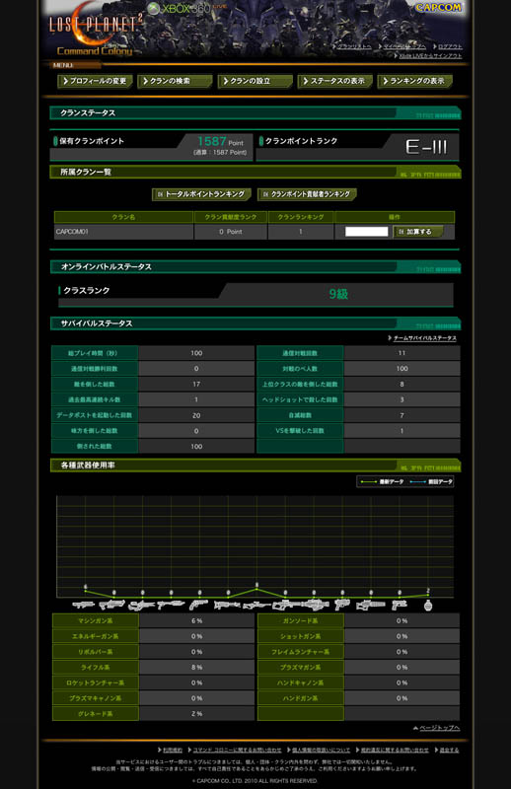The height and width of the screenshot is (789, 511).
Task: Click クランポイント貢献者ランキング button
Action: (307, 194)
